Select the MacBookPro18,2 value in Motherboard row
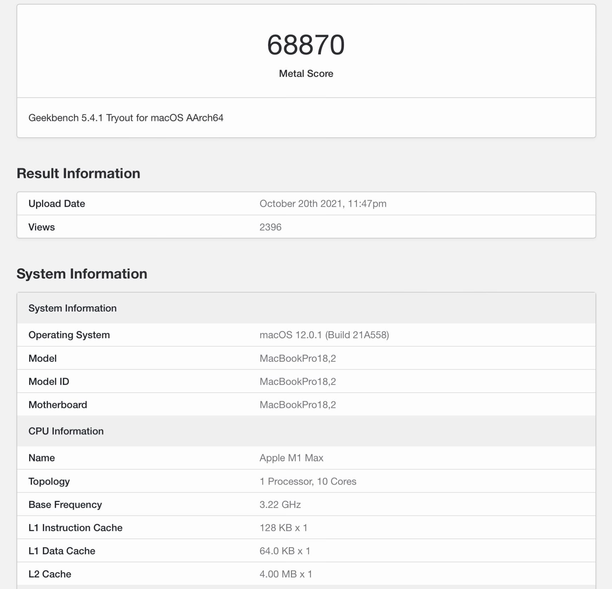This screenshot has height=589, width=612. click(x=298, y=404)
